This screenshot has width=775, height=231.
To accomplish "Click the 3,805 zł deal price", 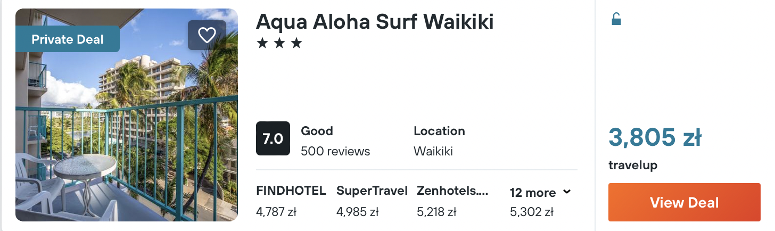I will tap(655, 138).
